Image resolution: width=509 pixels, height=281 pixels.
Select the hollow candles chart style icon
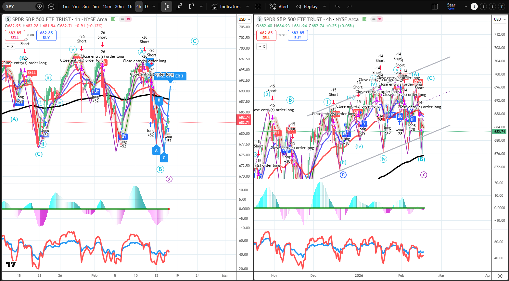(x=191, y=6)
